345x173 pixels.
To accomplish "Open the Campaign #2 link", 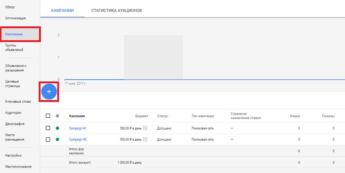I will point(78,140).
